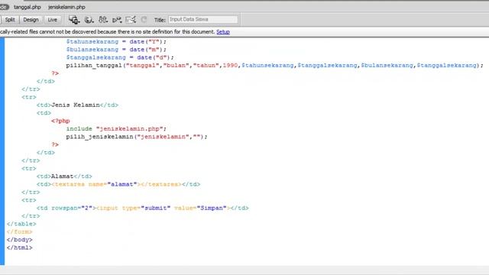Click the $tahunsekarang = date("Y") line
489x275 pixels.
[x=116, y=41]
